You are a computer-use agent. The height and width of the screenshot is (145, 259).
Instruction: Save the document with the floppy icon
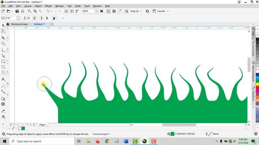17,11
